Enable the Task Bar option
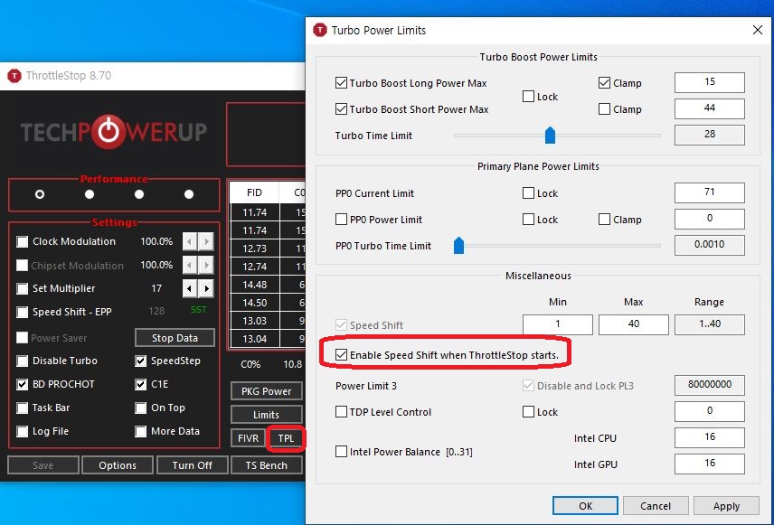This screenshot has width=774, height=525. pyautogui.click(x=23, y=408)
